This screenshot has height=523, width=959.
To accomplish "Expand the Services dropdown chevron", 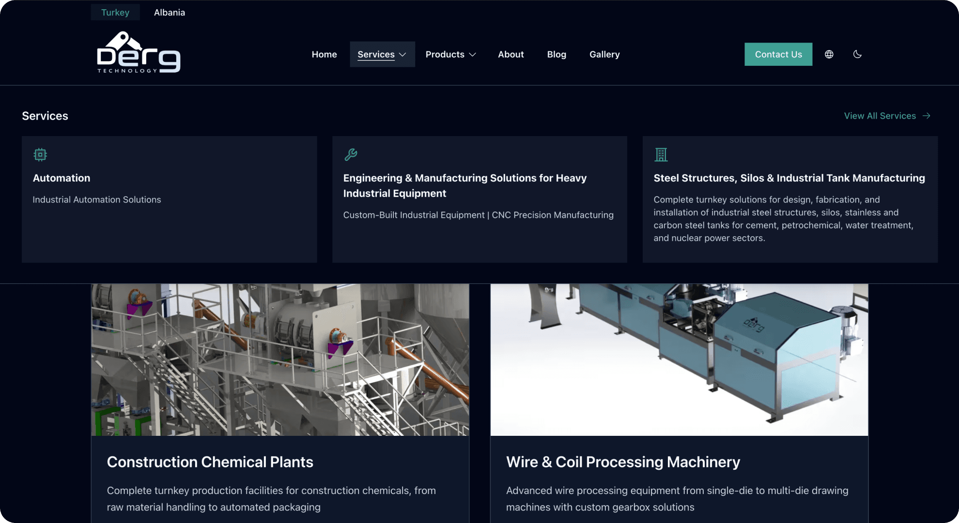I will (x=402, y=55).
